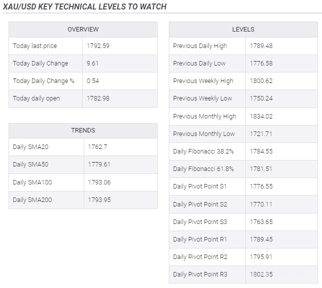
Task: Select the Daily SMA100 value 1793.06
Action: [x=99, y=182]
